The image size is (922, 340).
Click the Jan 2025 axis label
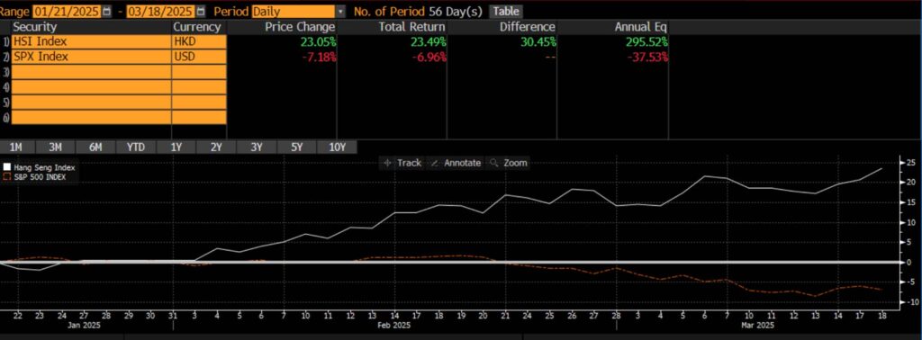(84, 325)
